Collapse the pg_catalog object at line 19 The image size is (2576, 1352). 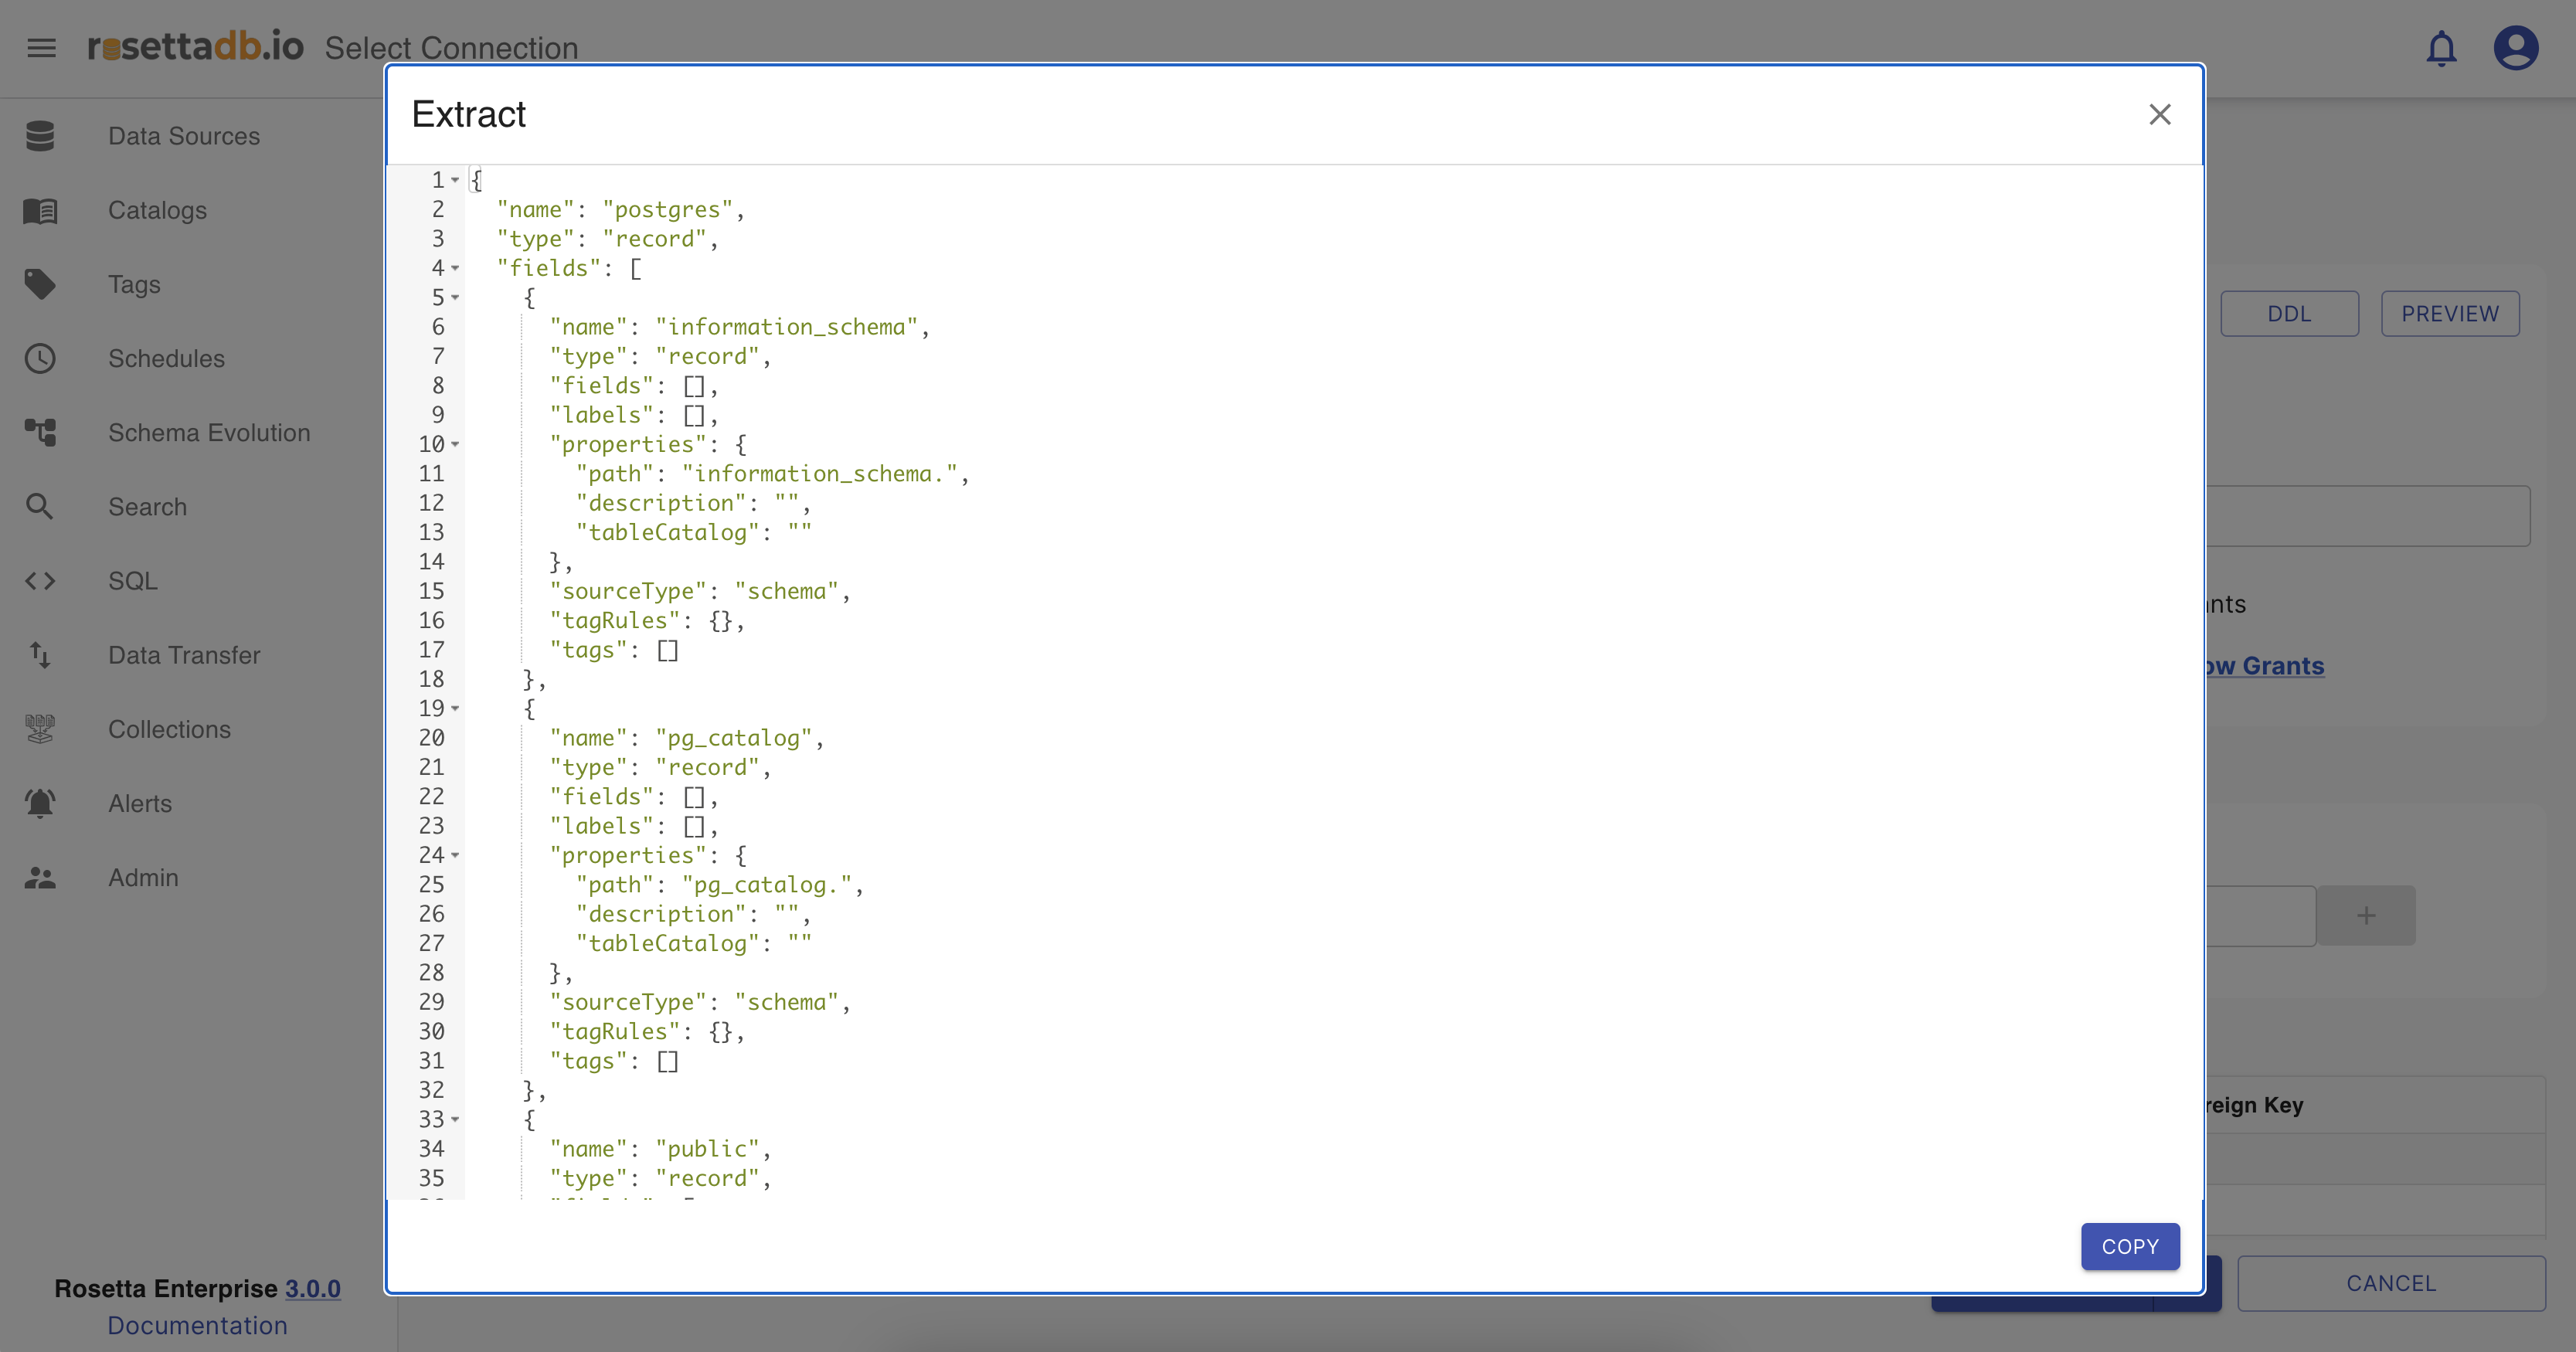(x=455, y=708)
